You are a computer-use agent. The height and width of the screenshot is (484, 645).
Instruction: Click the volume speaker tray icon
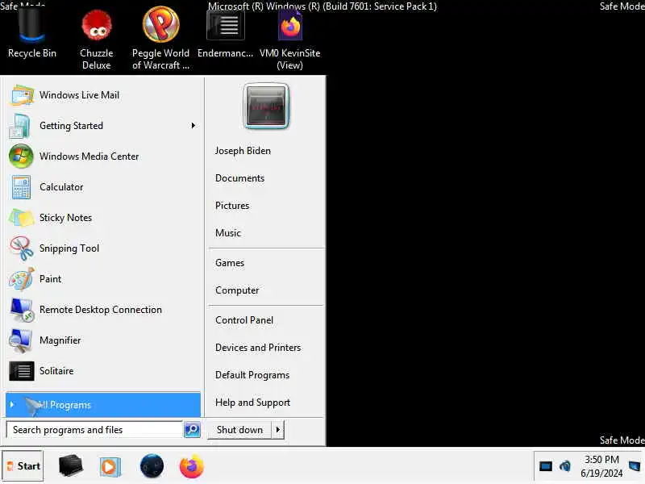point(565,466)
